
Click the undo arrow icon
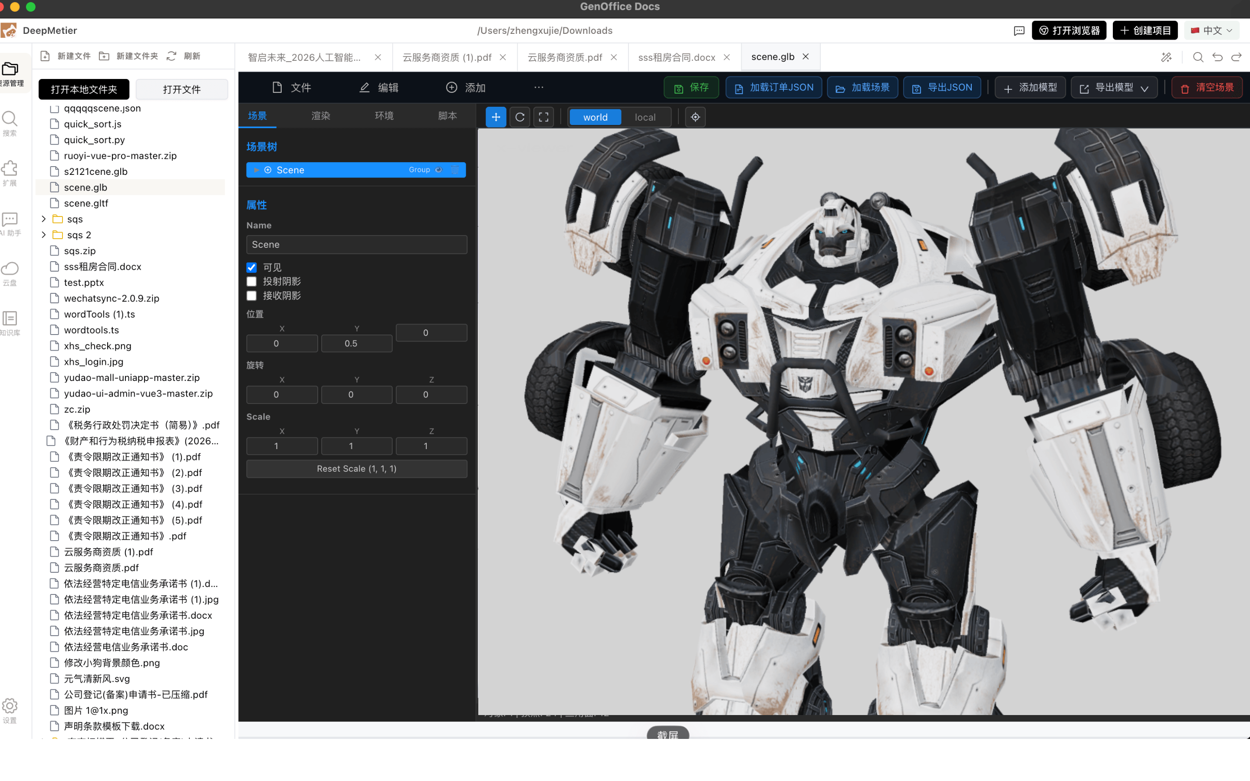1217,57
